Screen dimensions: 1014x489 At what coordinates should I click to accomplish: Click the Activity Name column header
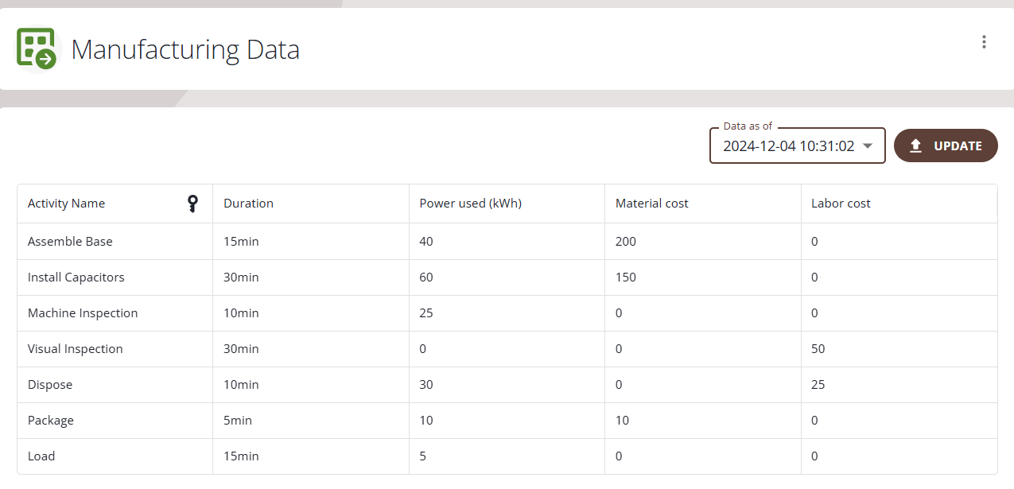pyautogui.click(x=67, y=204)
